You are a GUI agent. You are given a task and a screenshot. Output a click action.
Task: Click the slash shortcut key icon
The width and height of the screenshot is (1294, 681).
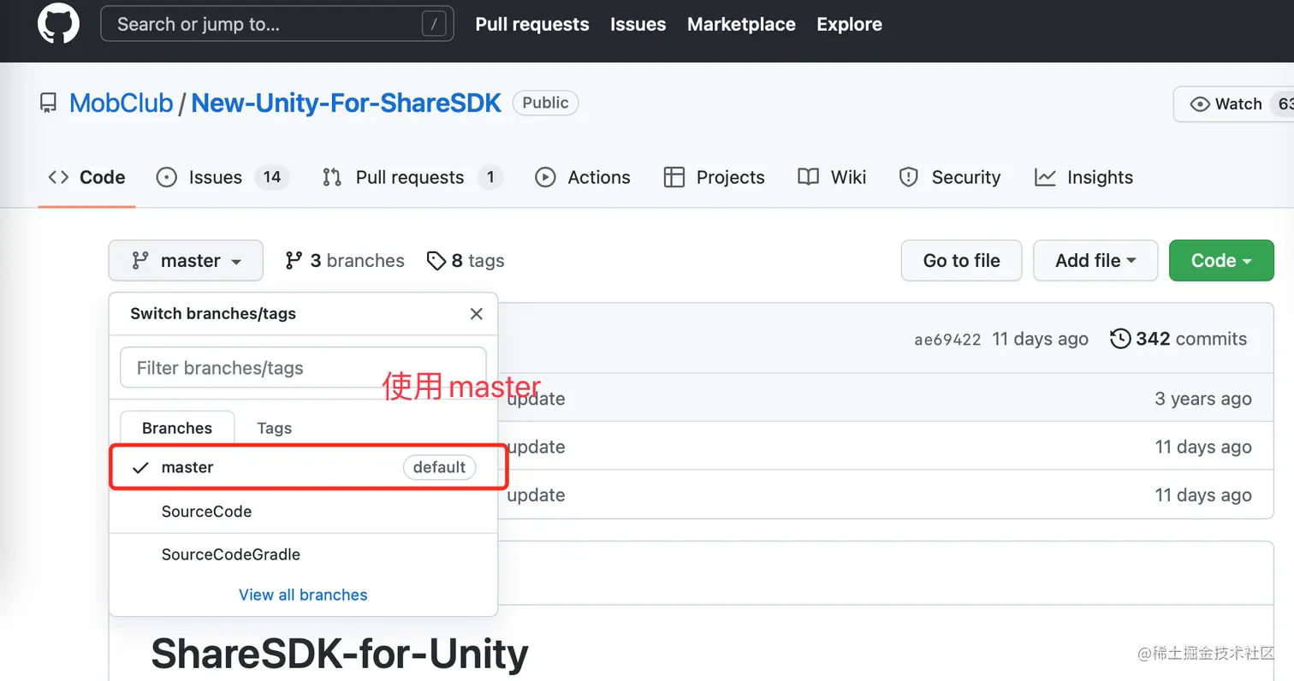coord(434,24)
